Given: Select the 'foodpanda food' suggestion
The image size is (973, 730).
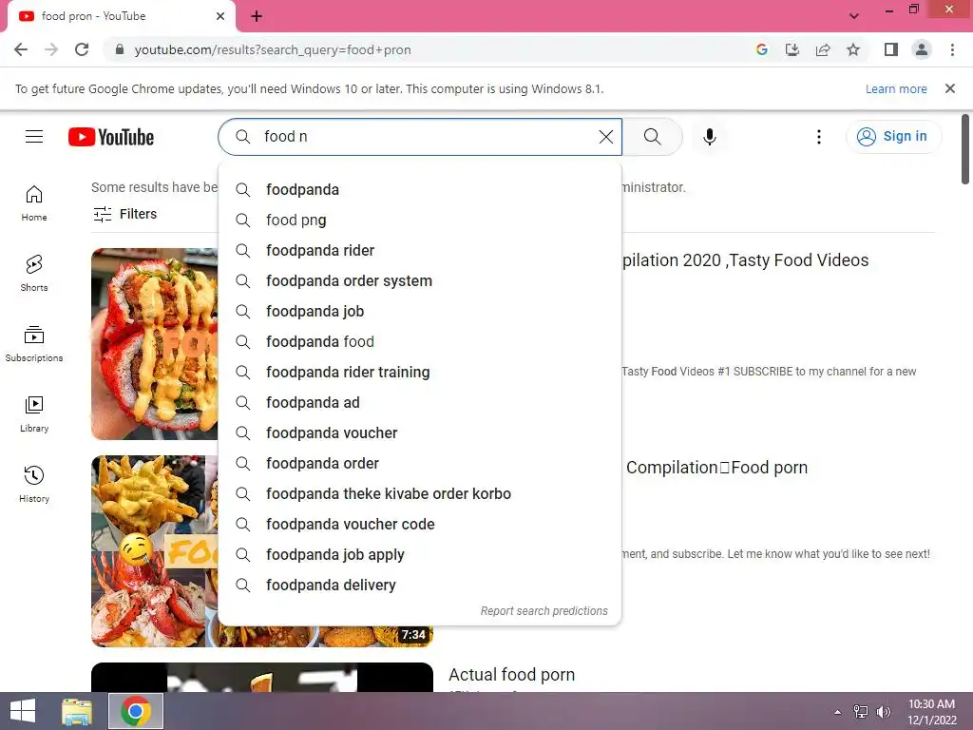Looking at the screenshot, I should pyautogui.click(x=420, y=341).
